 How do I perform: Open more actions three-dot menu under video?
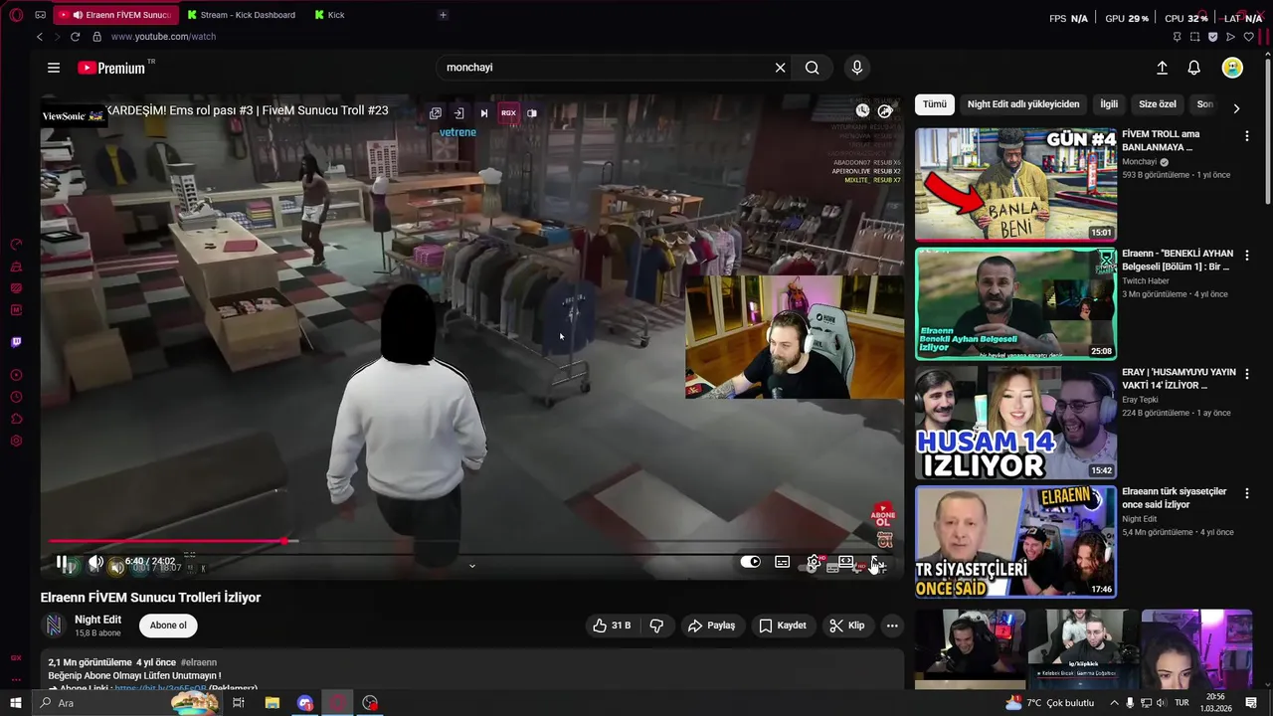click(x=892, y=626)
